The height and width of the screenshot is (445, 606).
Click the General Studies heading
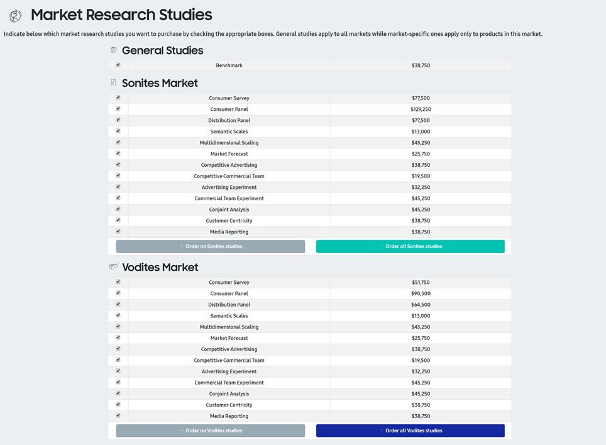point(162,50)
